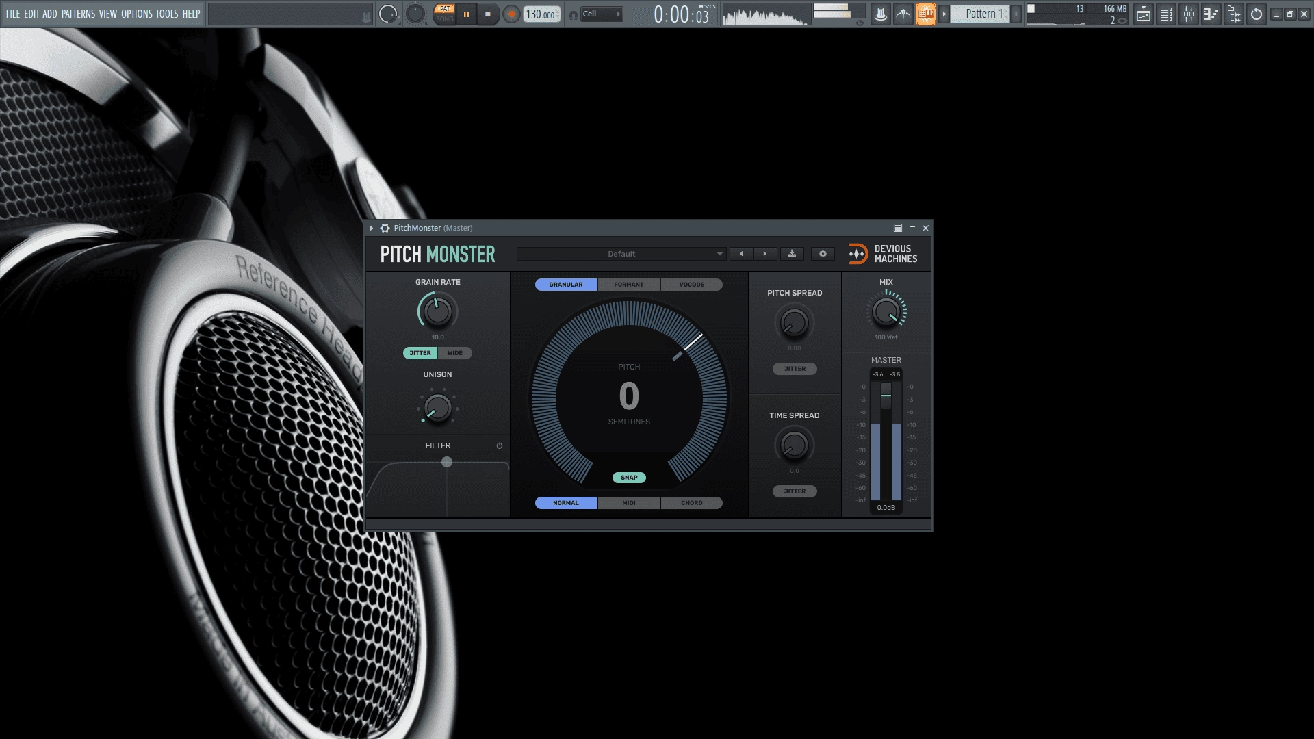1314x739 pixels.
Task: Click the time display 0:00:03
Action: pyautogui.click(x=683, y=14)
